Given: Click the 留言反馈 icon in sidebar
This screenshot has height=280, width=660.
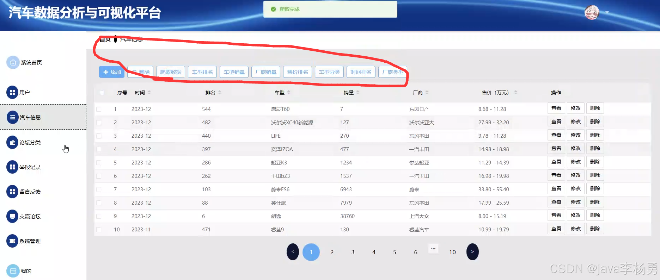Looking at the screenshot, I should (12, 192).
